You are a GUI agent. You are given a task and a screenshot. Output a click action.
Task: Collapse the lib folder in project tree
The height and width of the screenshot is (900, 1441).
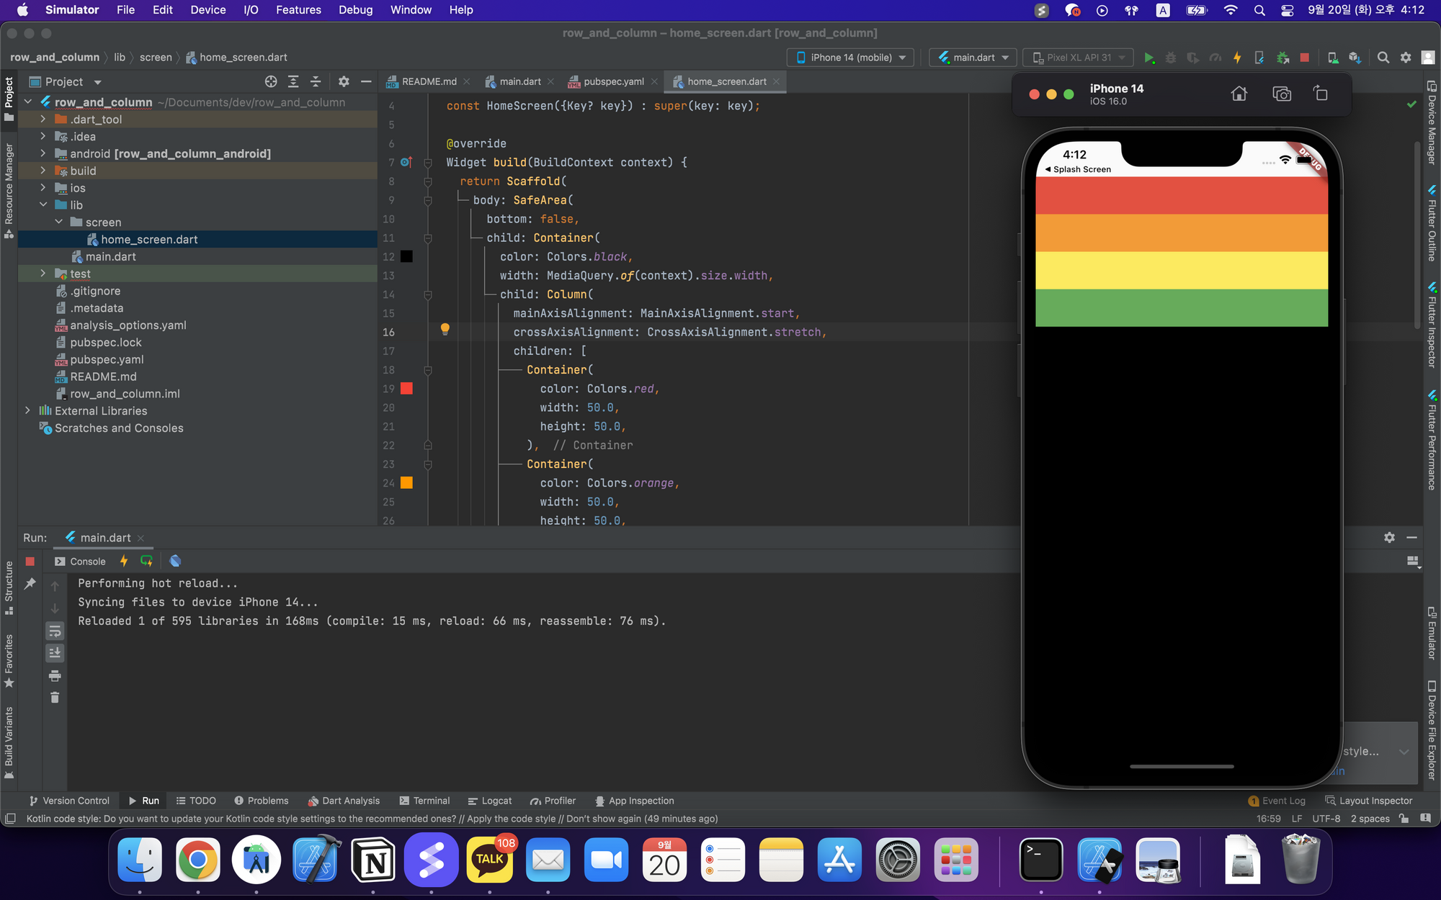point(43,205)
